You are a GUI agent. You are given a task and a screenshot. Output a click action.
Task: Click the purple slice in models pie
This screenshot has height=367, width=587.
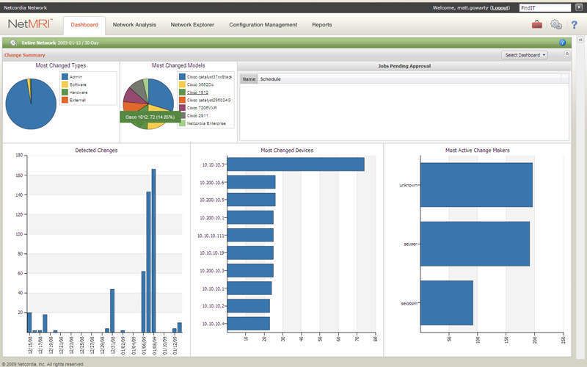(134, 97)
